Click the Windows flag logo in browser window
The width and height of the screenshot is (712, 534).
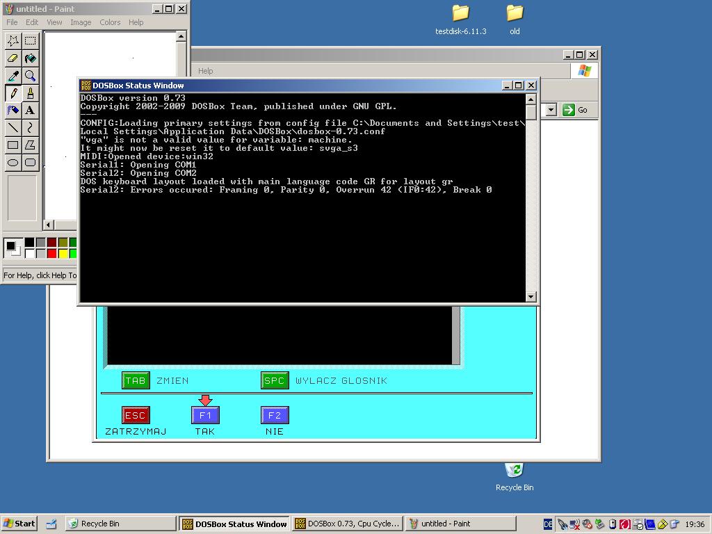pyautogui.click(x=584, y=71)
